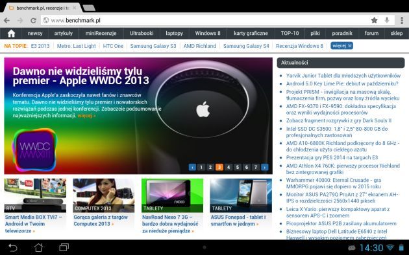Select slide 4 in the carousel pager

point(229,167)
